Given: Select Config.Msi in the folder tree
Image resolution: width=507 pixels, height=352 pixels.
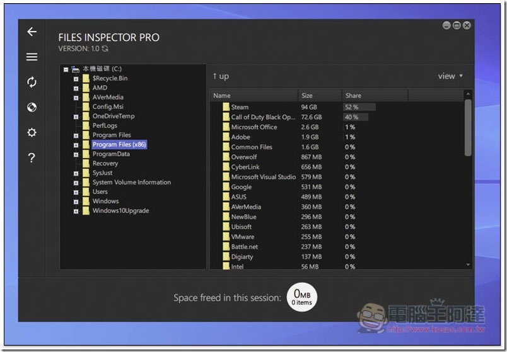Looking at the screenshot, I should click(108, 106).
